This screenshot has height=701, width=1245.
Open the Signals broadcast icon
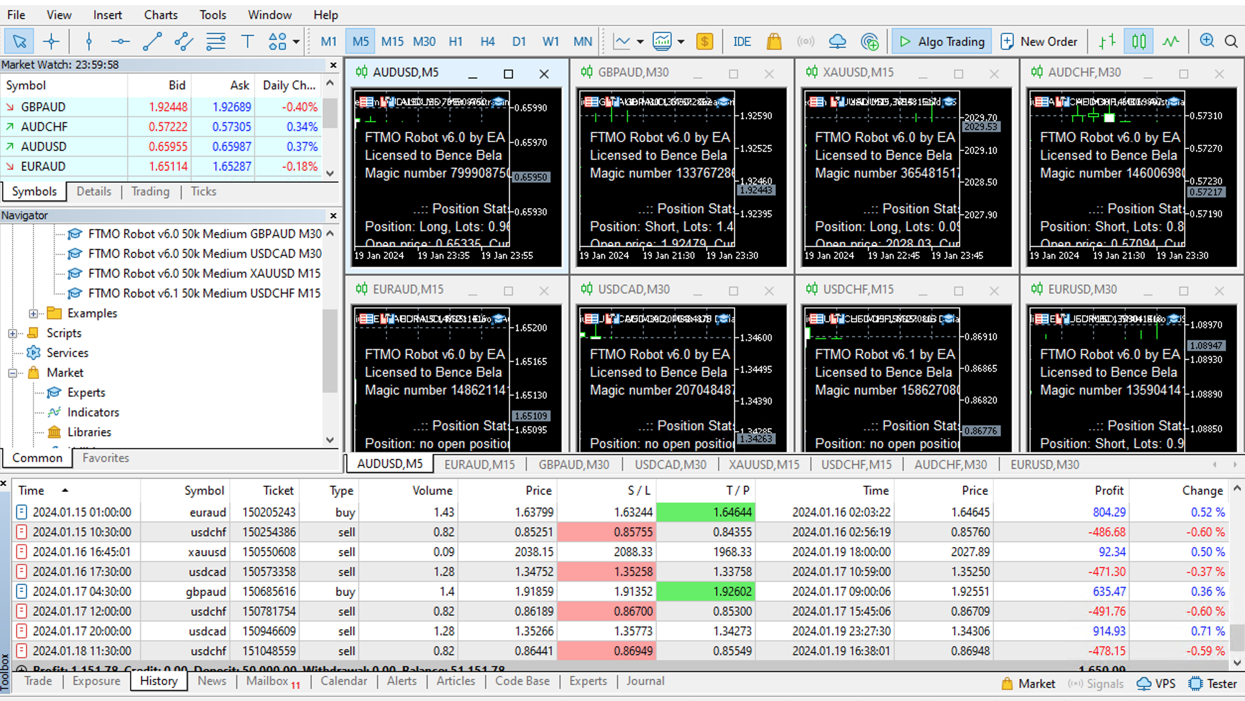tap(806, 42)
